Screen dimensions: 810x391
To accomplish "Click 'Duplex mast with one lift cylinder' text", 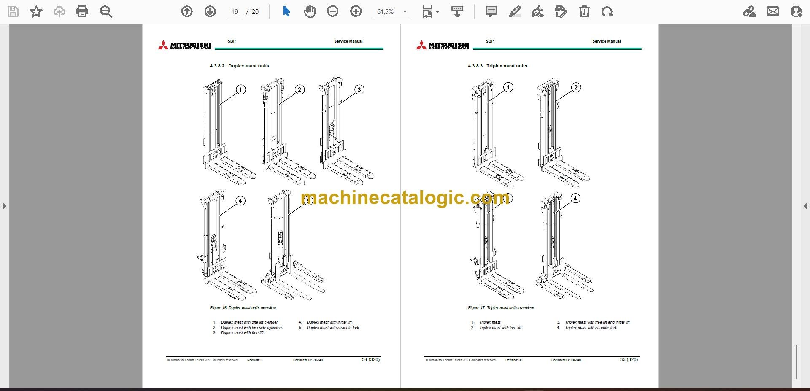I will 249,322.
